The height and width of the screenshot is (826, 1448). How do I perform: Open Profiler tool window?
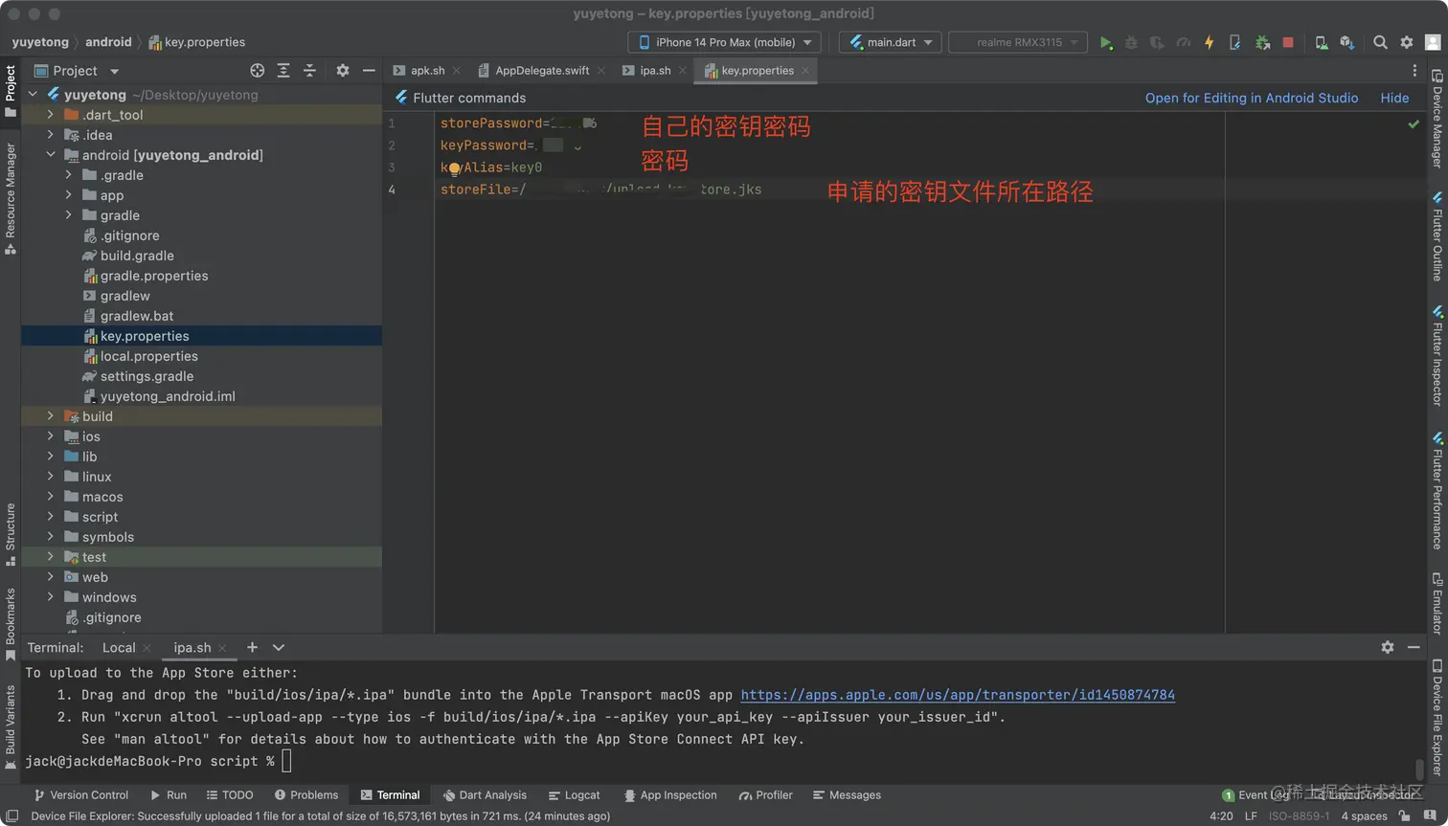pos(765,795)
